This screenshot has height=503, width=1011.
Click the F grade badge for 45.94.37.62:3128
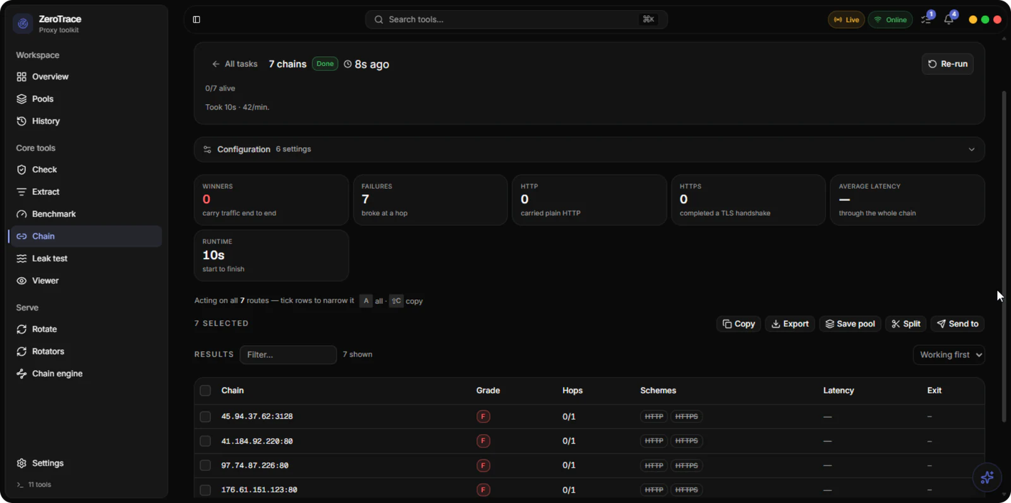(483, 417)
